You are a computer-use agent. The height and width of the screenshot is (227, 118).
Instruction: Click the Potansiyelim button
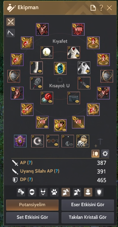click(x=32, y=205)
